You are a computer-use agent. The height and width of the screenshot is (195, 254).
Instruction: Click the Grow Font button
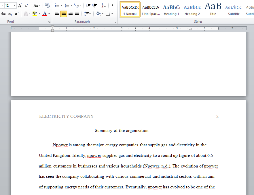(20, 6)
